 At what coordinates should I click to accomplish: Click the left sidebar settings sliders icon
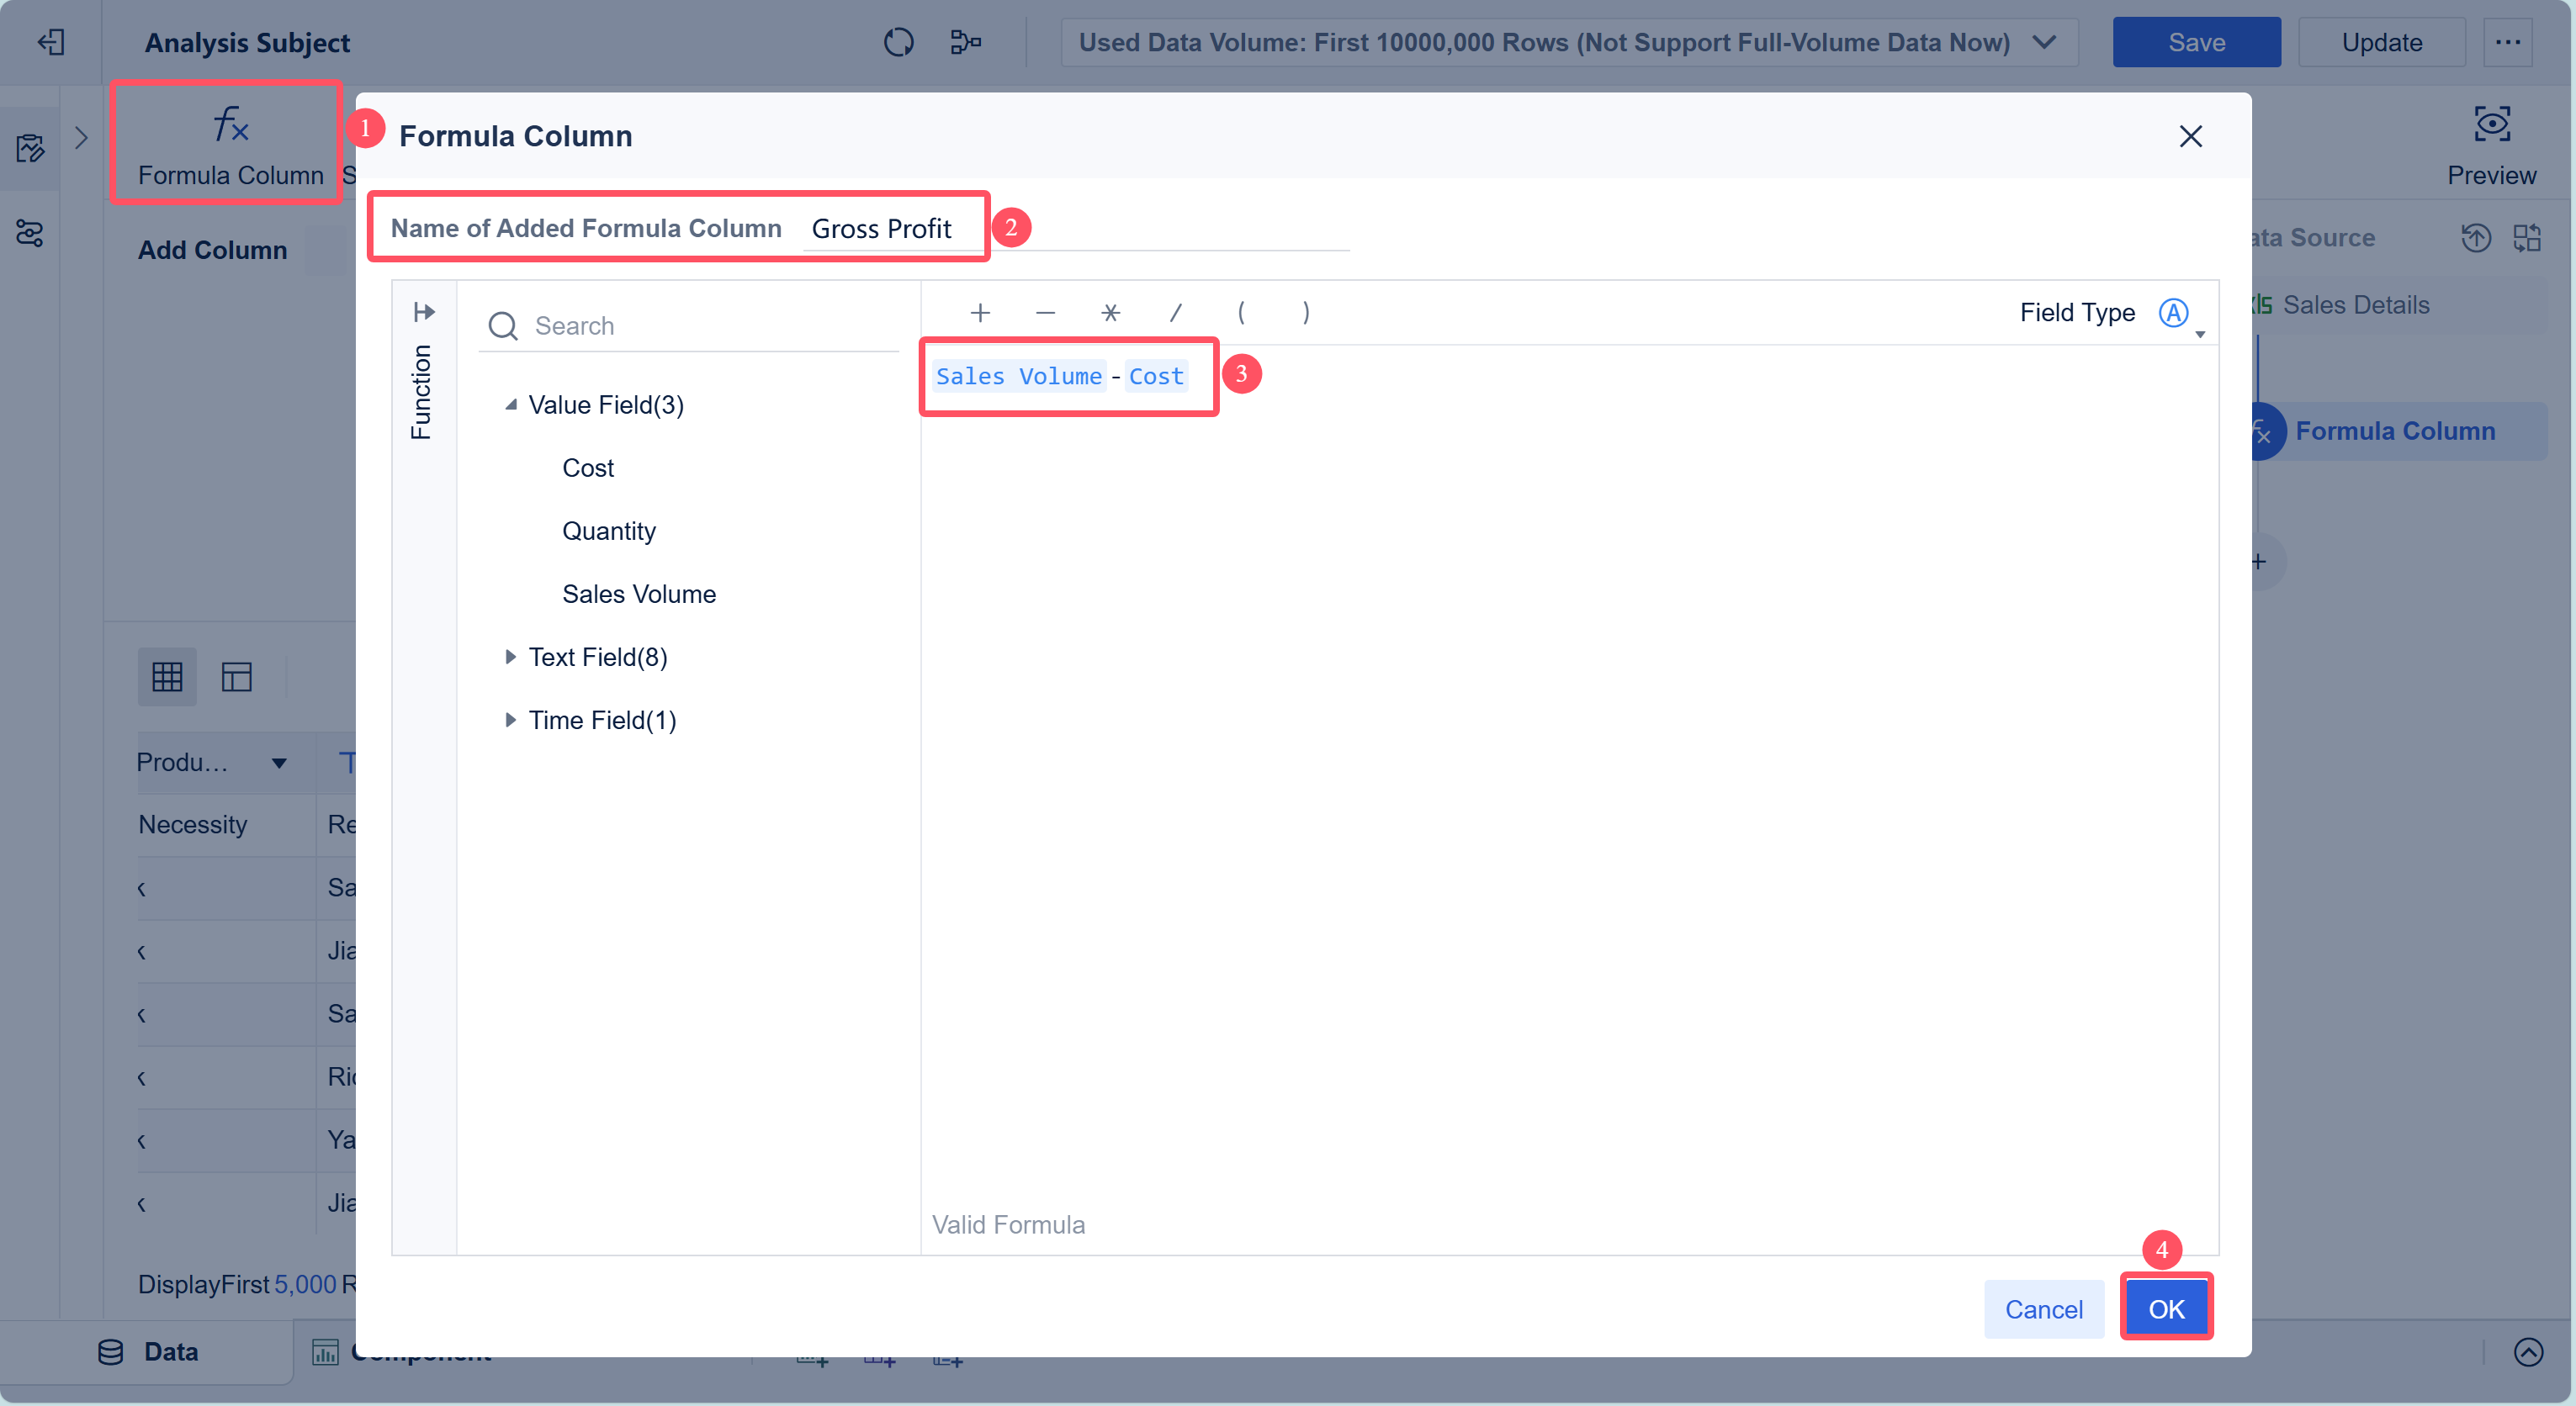(30, 233)
